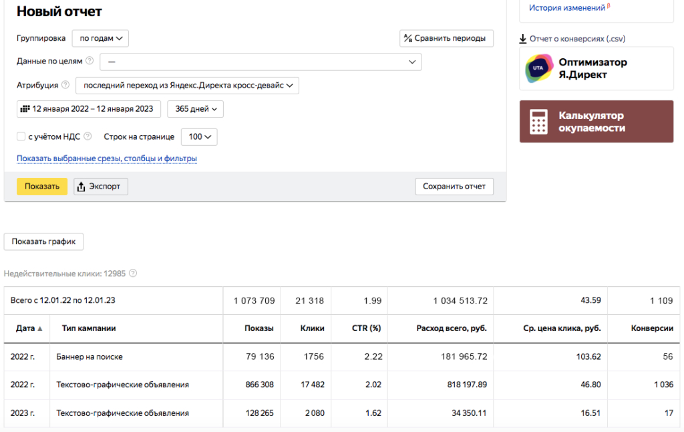Click help icon near Недействительные клики
684x432 pixels.
point(133,274)
